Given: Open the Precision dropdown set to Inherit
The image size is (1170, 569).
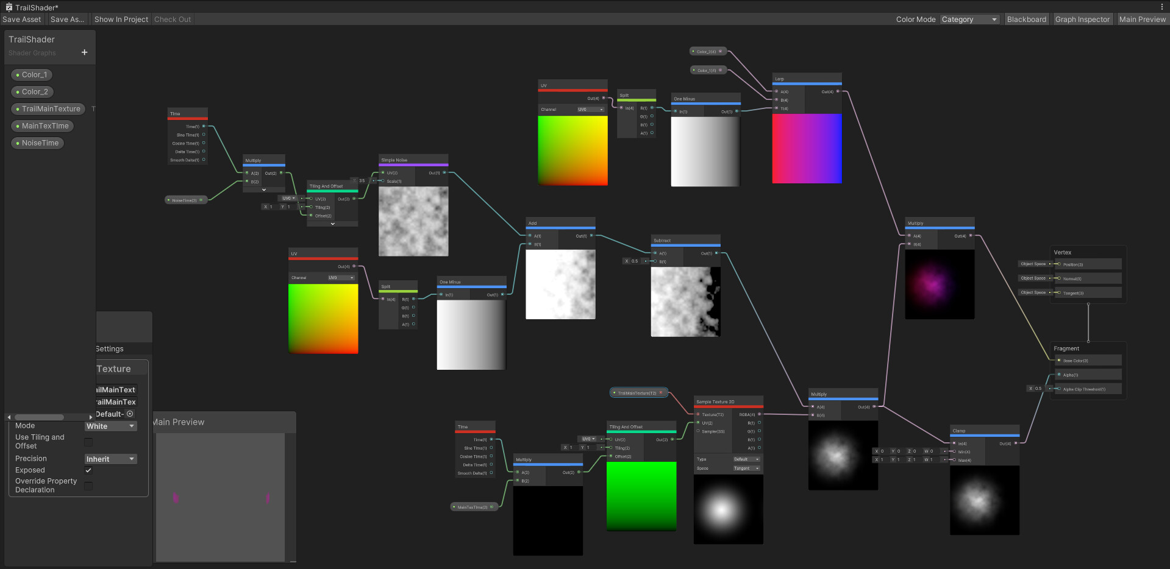Looking at the screenshot, I should click(110, 459).
